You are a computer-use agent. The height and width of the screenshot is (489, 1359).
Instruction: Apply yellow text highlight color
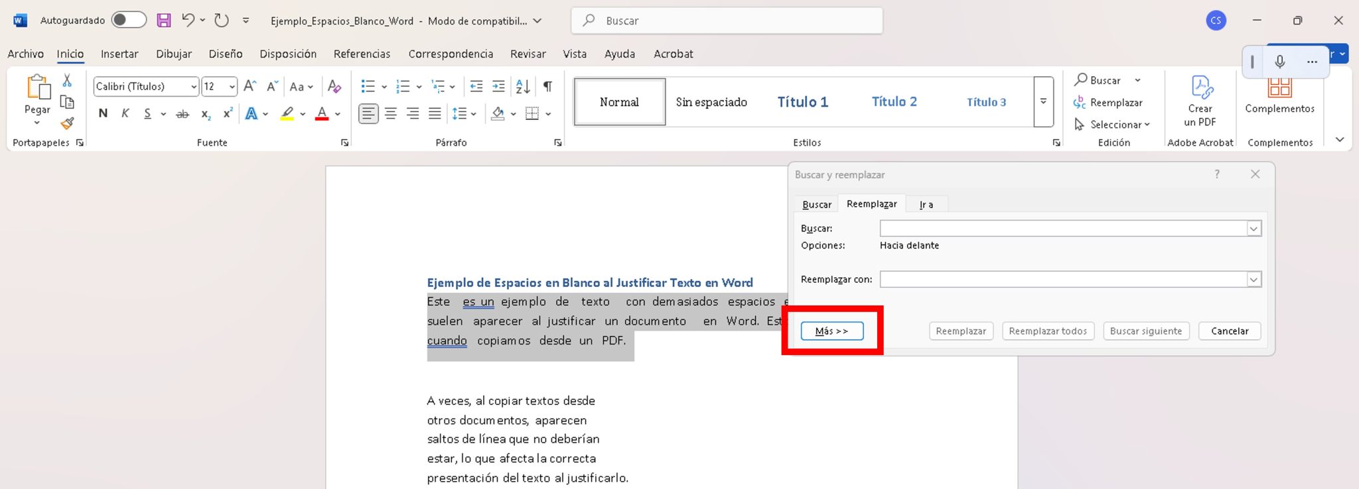(287, 114)
